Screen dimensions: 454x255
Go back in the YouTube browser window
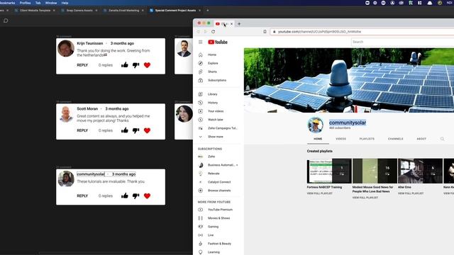(x=199, y=31)
